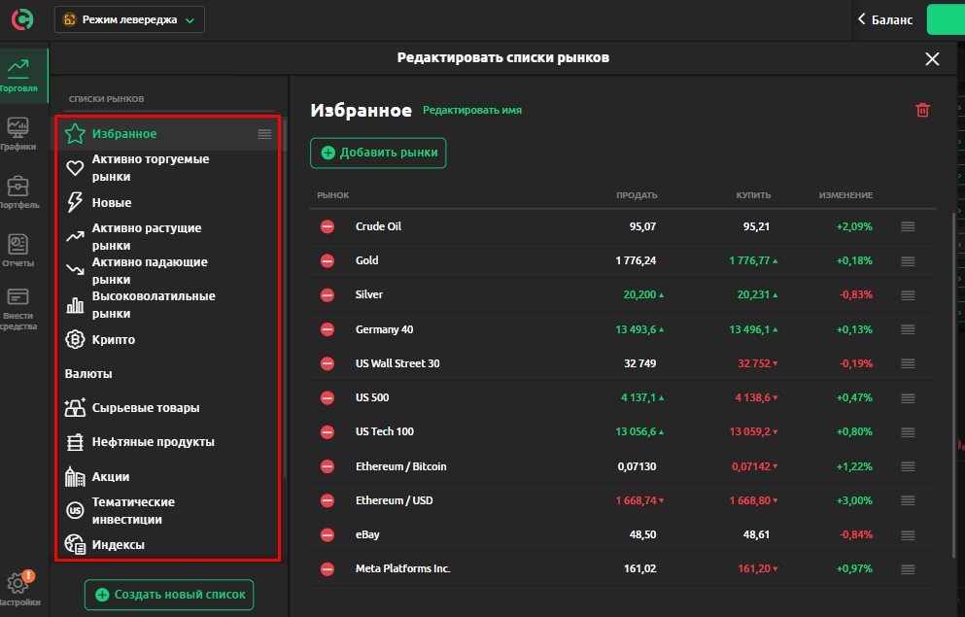Open the Графики charts section
The width and height of the screenshot is (965, 617).
[x=18, y=134]
